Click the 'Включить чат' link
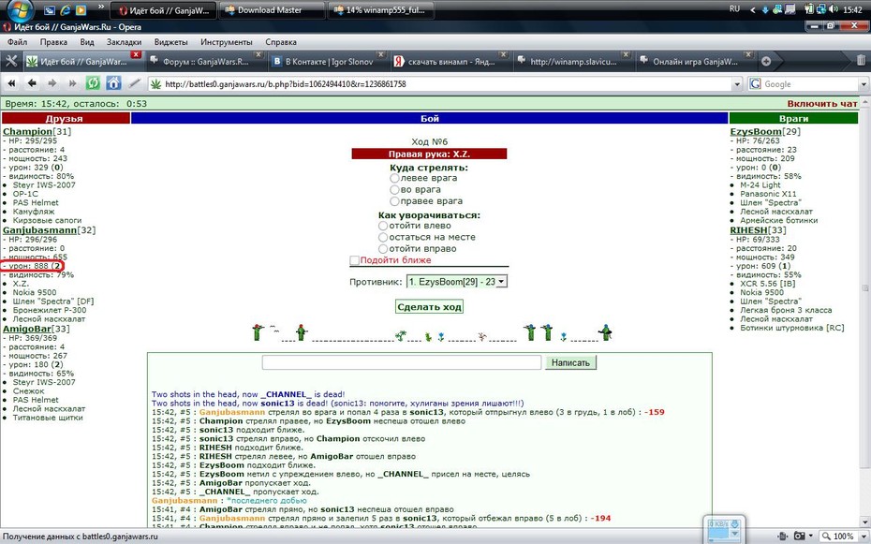This screenshot has height=544, width=871. point(822,104)
